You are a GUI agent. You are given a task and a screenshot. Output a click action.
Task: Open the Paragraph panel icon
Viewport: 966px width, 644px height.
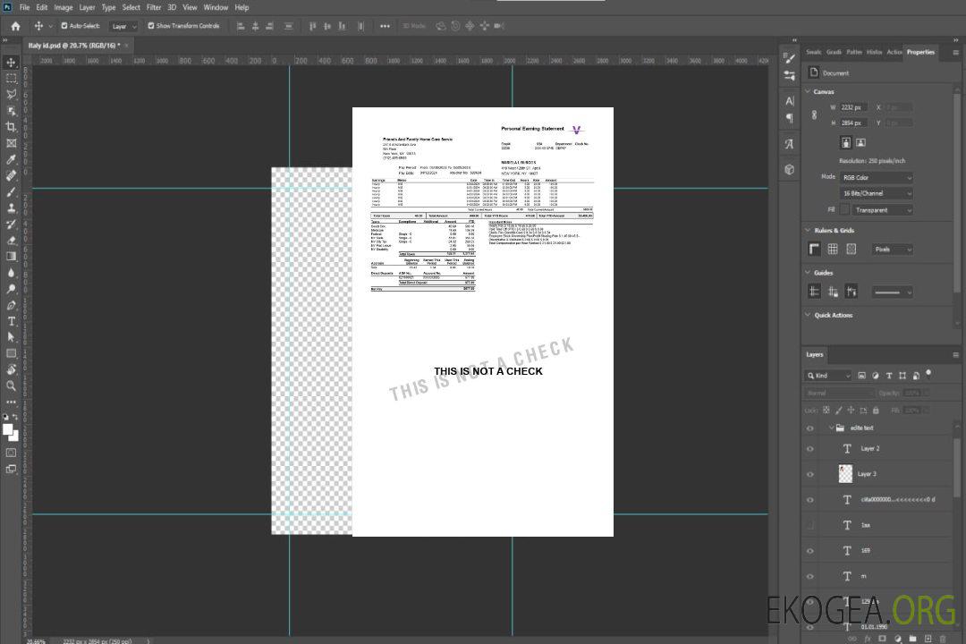click(789, 117)
